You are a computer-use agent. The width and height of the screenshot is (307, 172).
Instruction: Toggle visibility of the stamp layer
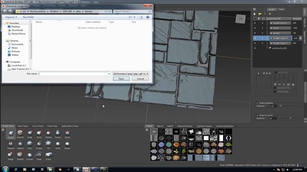point(255,33)
